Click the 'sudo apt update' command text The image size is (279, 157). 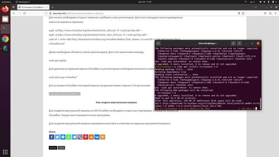58,61
